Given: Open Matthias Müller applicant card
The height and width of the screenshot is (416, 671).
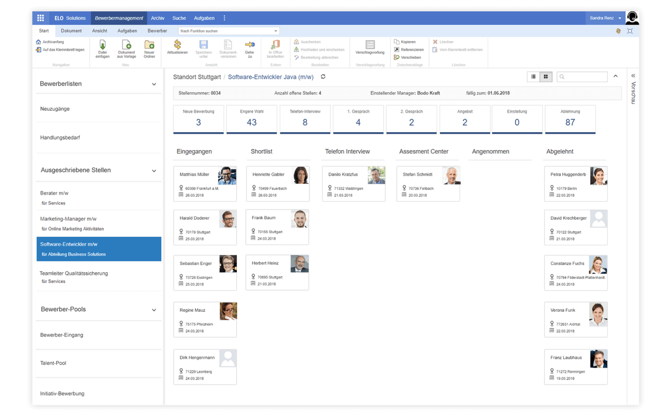Looking at the screenshot, I should pyautogui.click(x=205, y=184).
